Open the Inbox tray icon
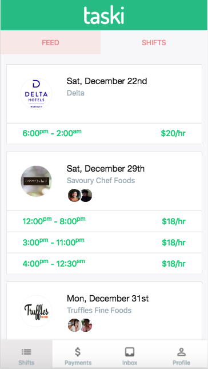Viewport: 208px width, 369px height. pyautogui.click(x=130, y=352)
